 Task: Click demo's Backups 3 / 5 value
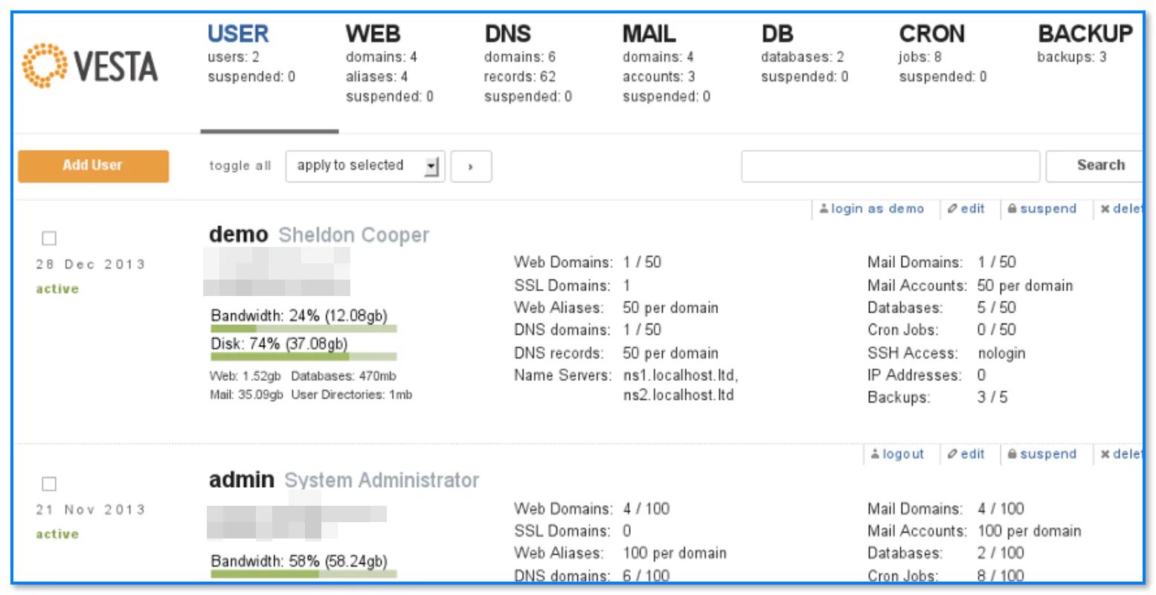[x=992, y=397]
